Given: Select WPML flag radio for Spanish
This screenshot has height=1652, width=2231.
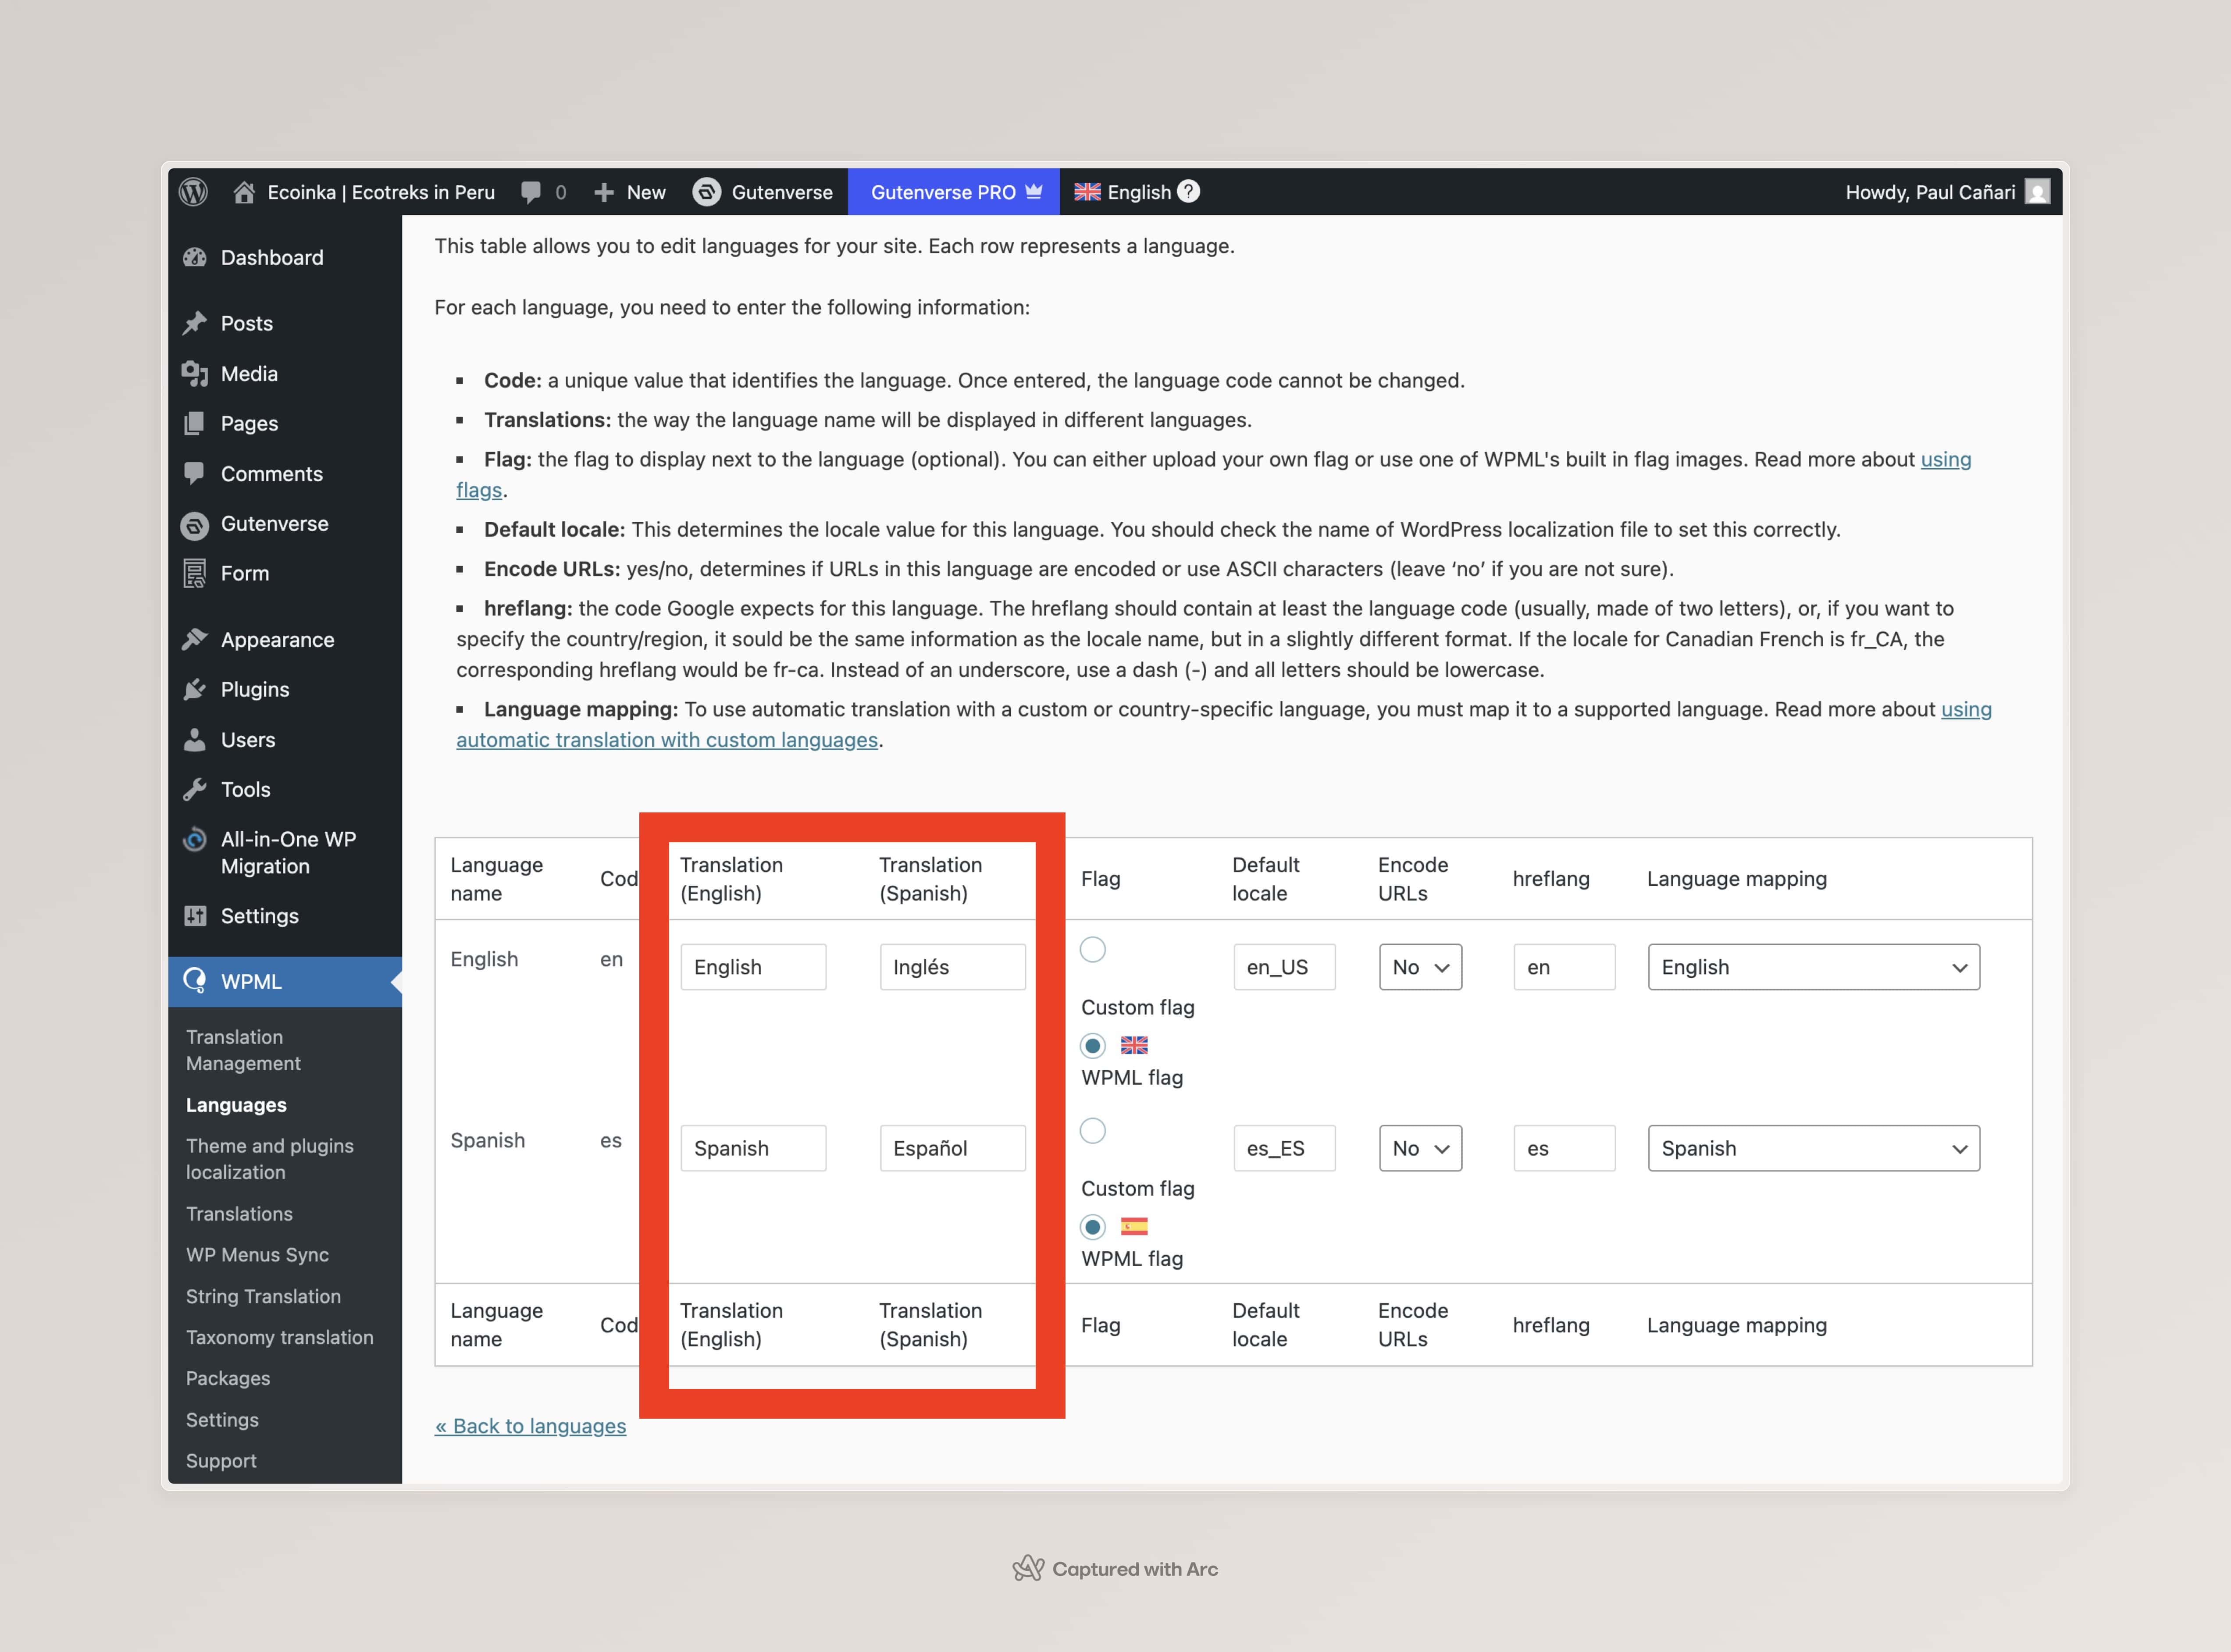Looking at the screenshot, I should (1093, 1227).
